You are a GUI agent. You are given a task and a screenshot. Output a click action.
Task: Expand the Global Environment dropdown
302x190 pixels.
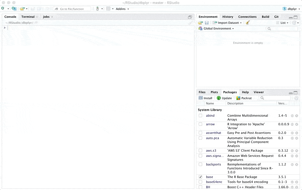click(x=219, y=28)
